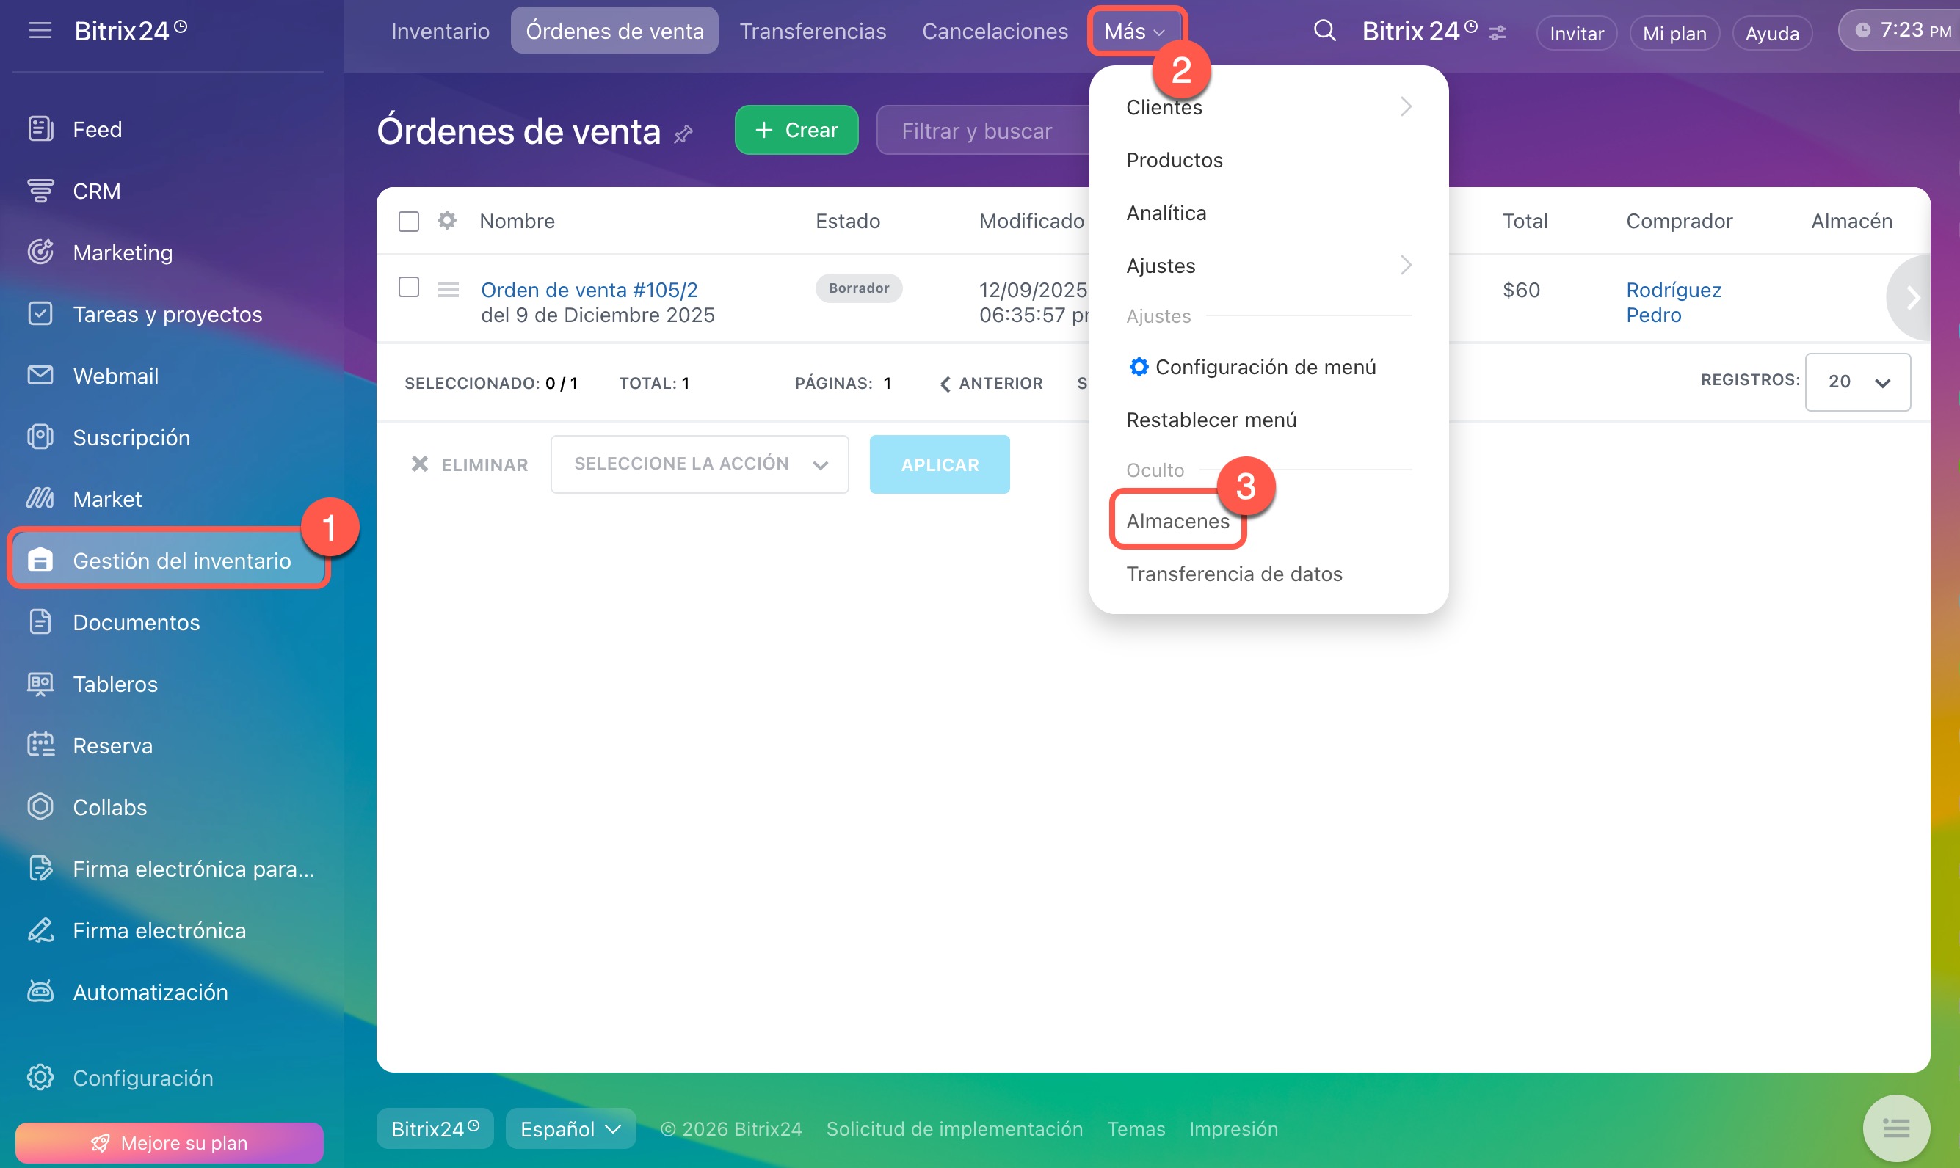
Task: Expand the Seleccione la acción dropdown
Action: click(700, 464)
